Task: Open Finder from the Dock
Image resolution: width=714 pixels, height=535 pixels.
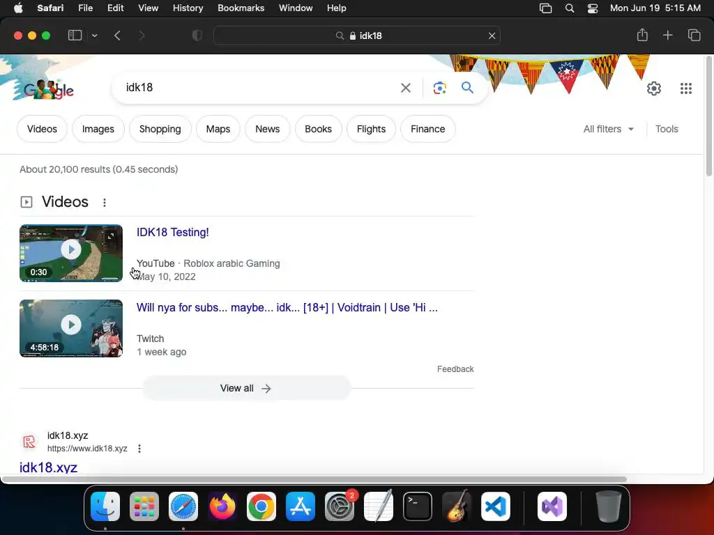Action: 105,506
